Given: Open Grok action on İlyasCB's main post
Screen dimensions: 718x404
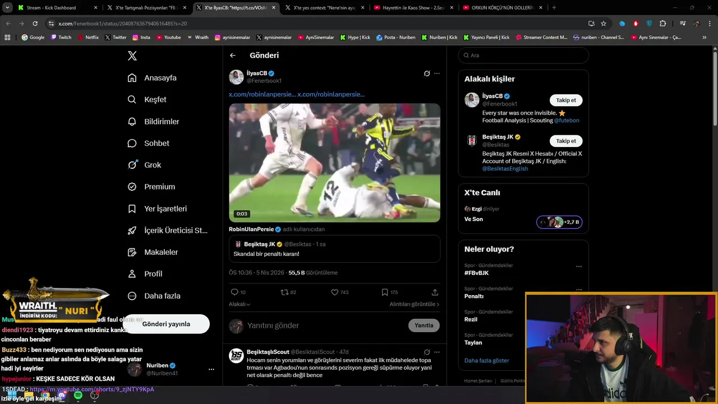Looking at the screenshot, I should pos(427,74).
